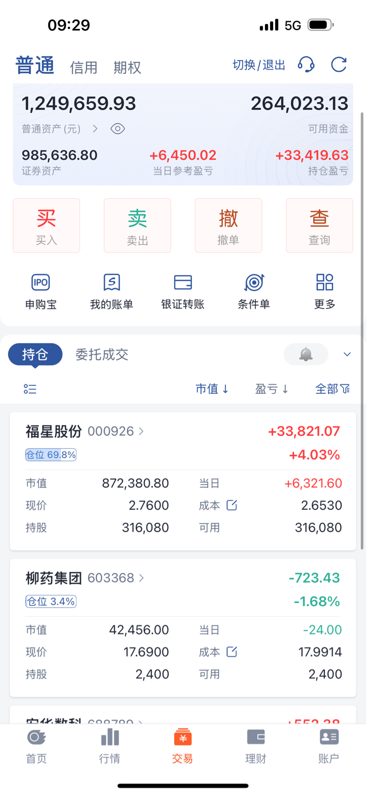Tap the 撤单 cancel order button

coord(228,225)
